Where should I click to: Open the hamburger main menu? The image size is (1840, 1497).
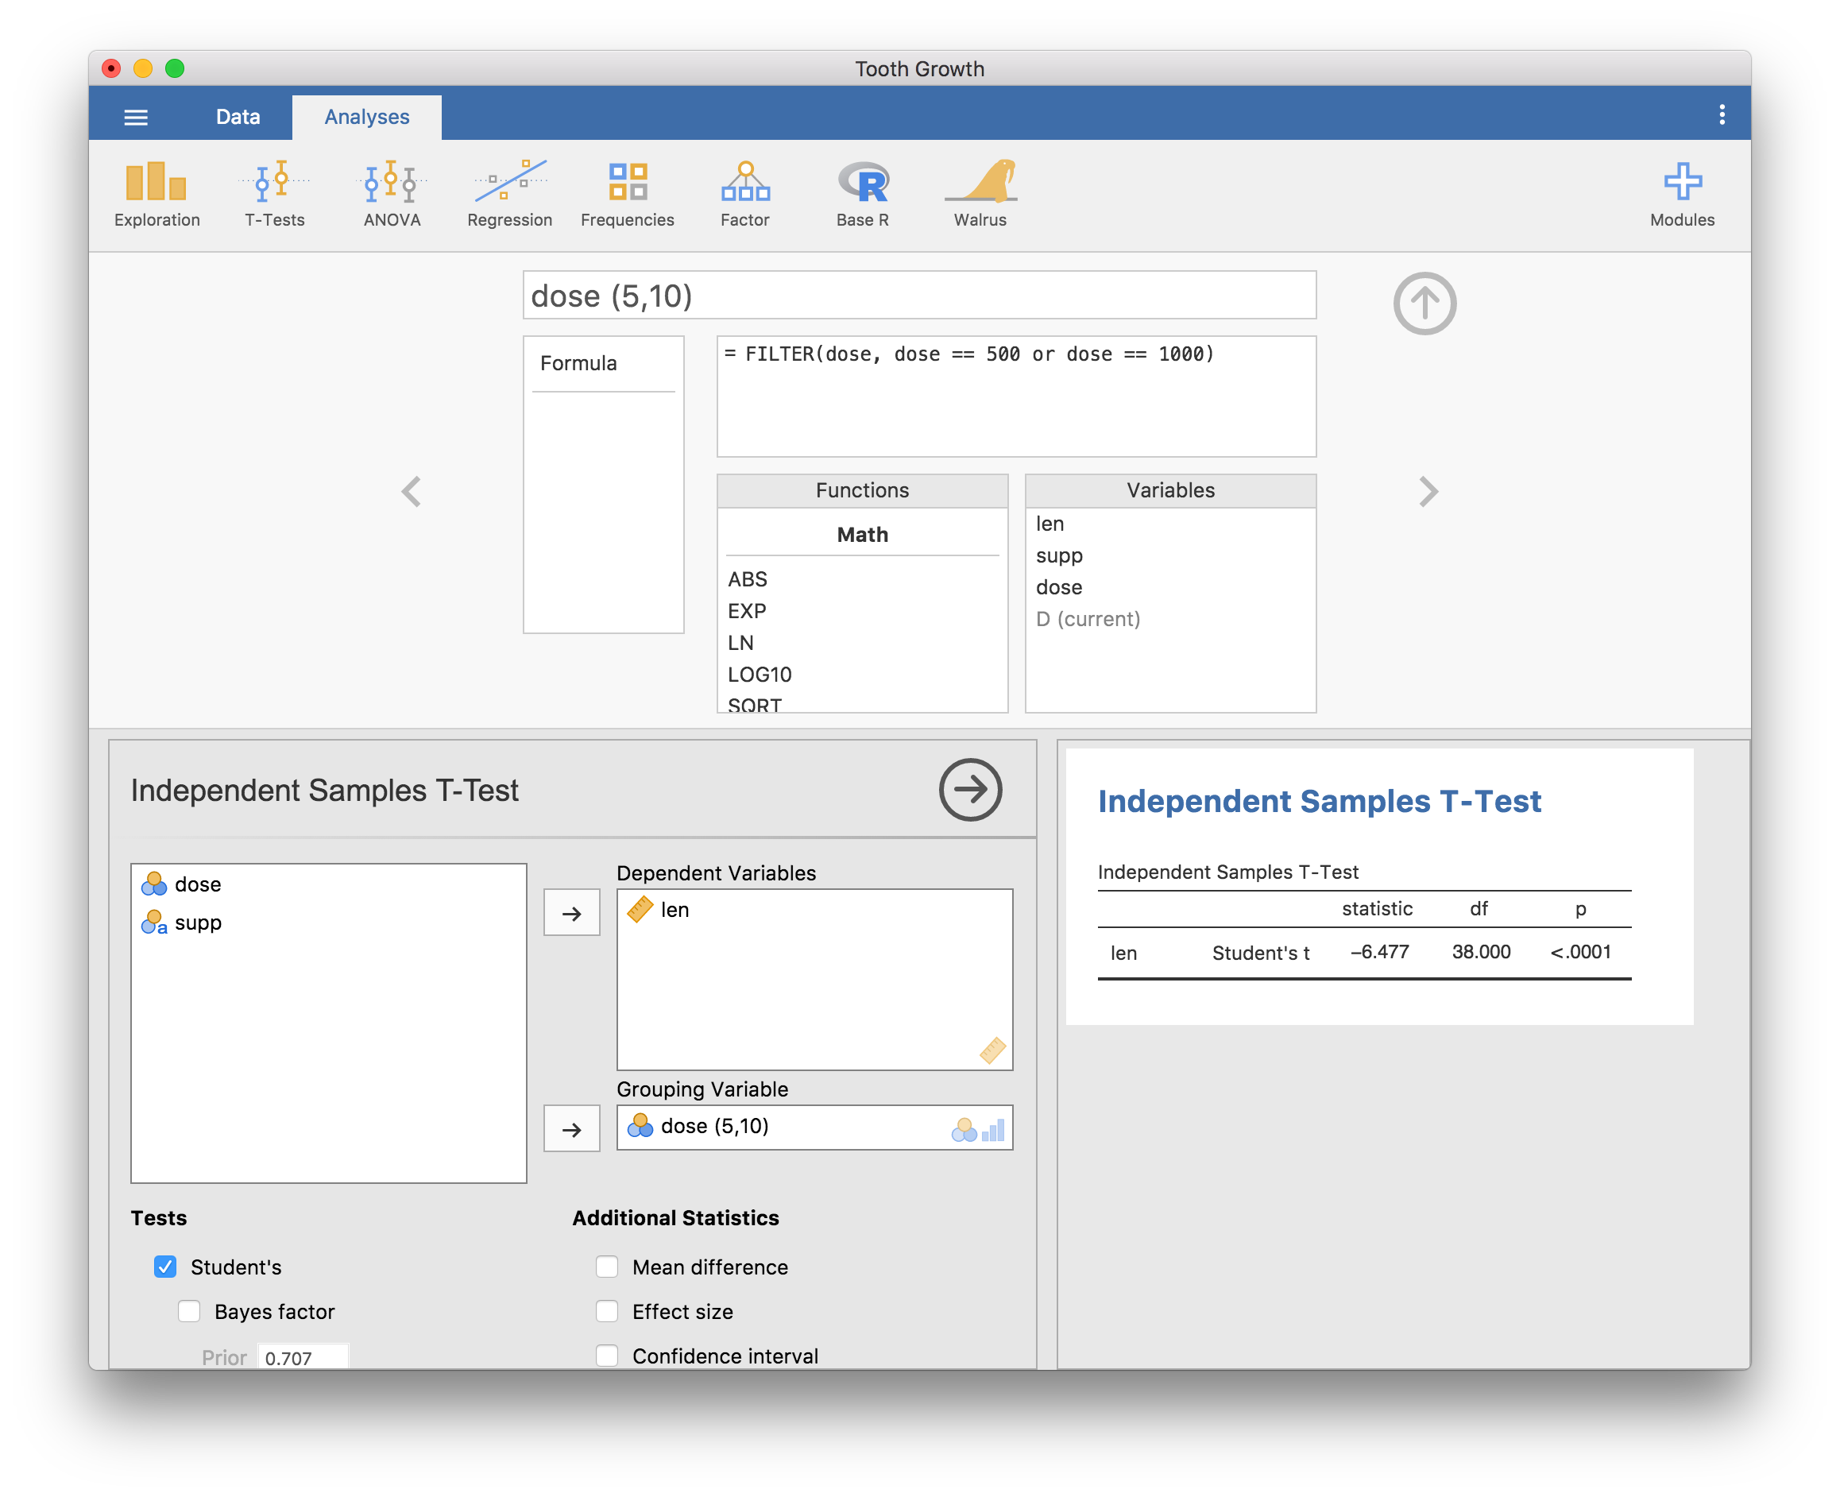(136, 117)
